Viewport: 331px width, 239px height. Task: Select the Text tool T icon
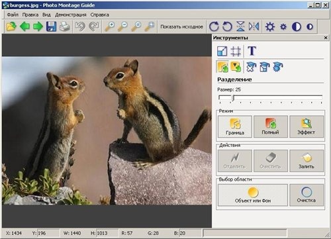point(252,51)
